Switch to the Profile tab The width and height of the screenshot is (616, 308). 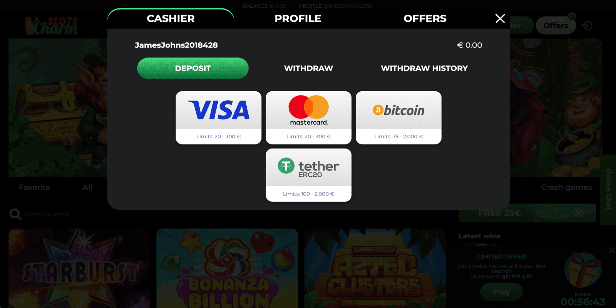[x=298, y=18]
